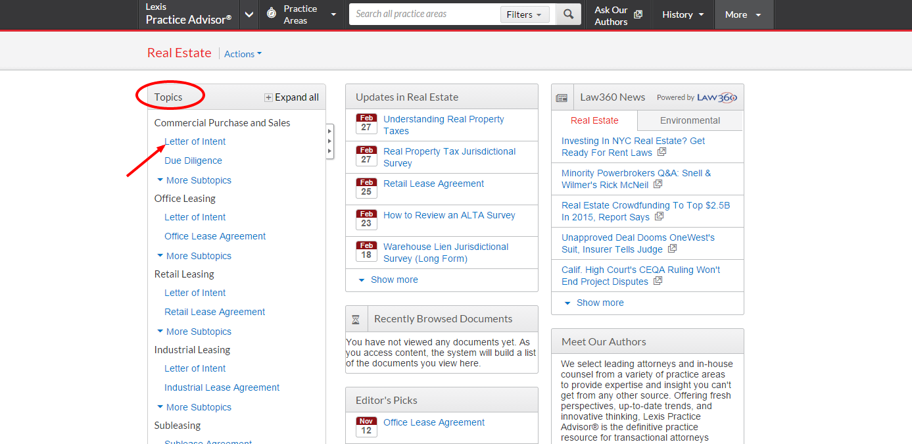Click the Lexis Practice Advisor logo
This screenshot has height=444, width=912.
pos(189,14)
